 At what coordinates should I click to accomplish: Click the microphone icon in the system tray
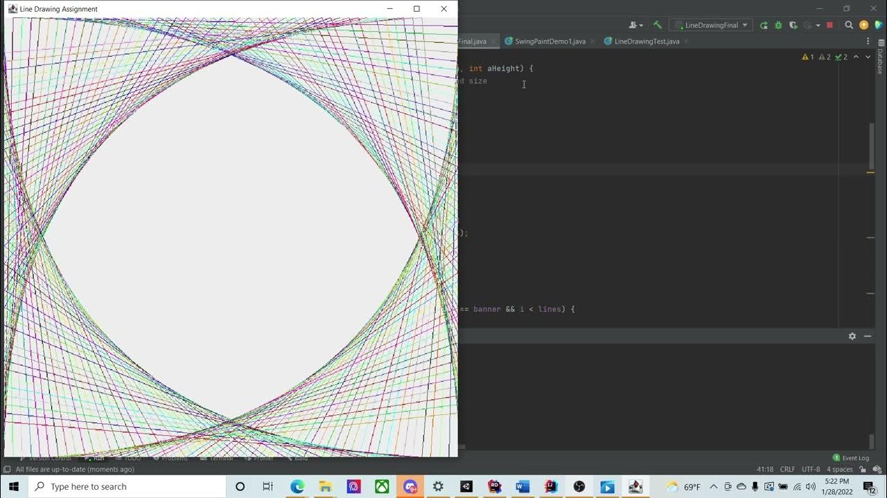click(755, 487)
